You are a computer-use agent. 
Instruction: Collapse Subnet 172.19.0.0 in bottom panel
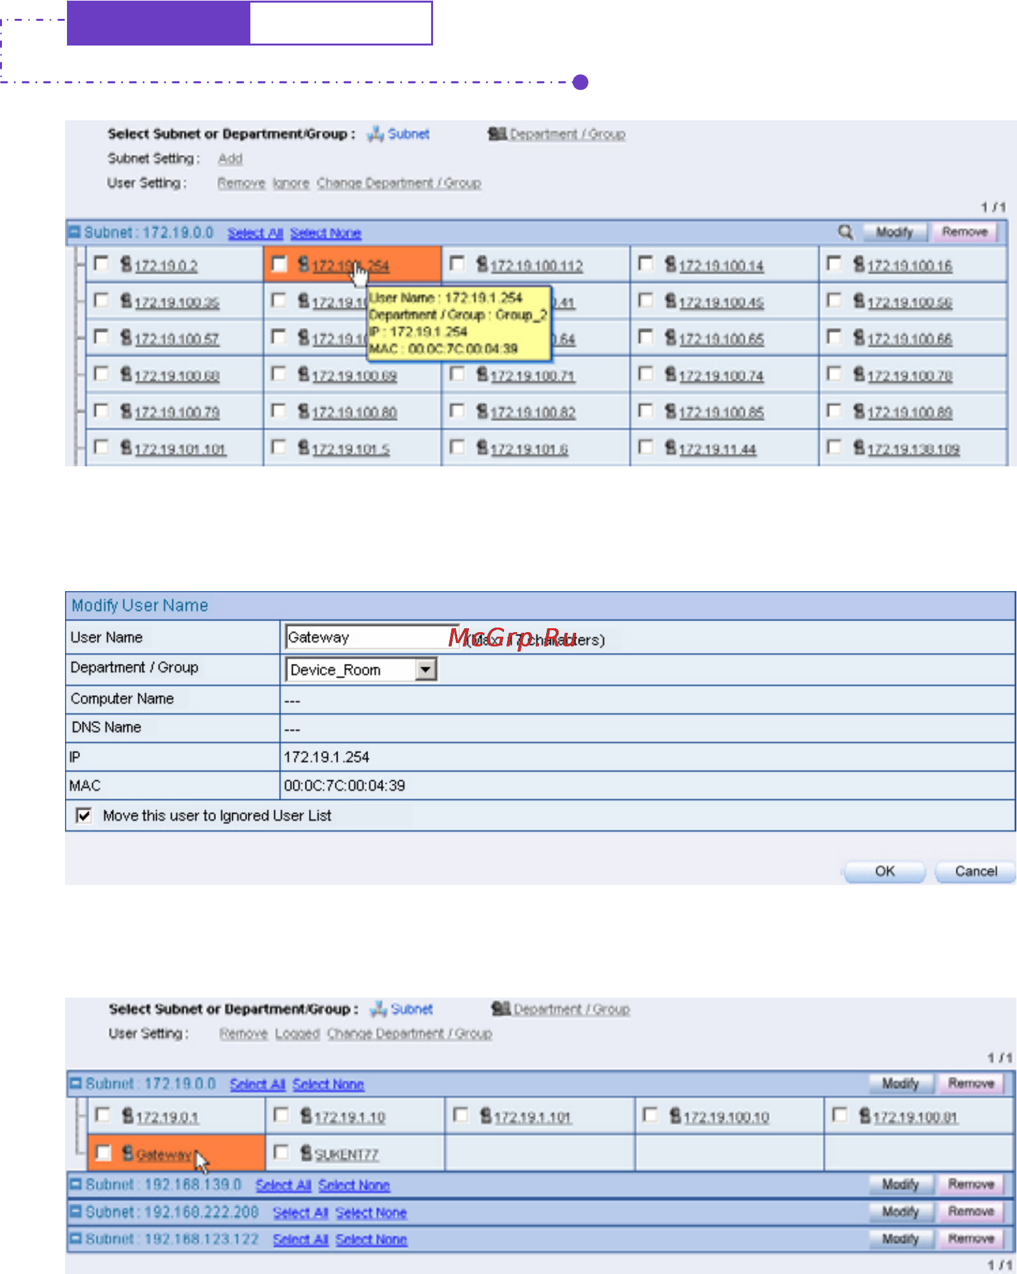pos(76,1083)
